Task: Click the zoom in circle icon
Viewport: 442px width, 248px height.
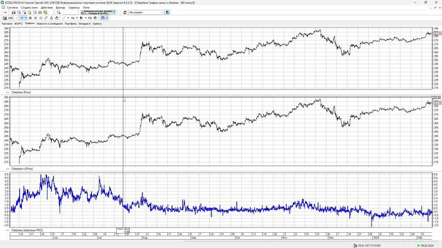Action: [35, 19]
